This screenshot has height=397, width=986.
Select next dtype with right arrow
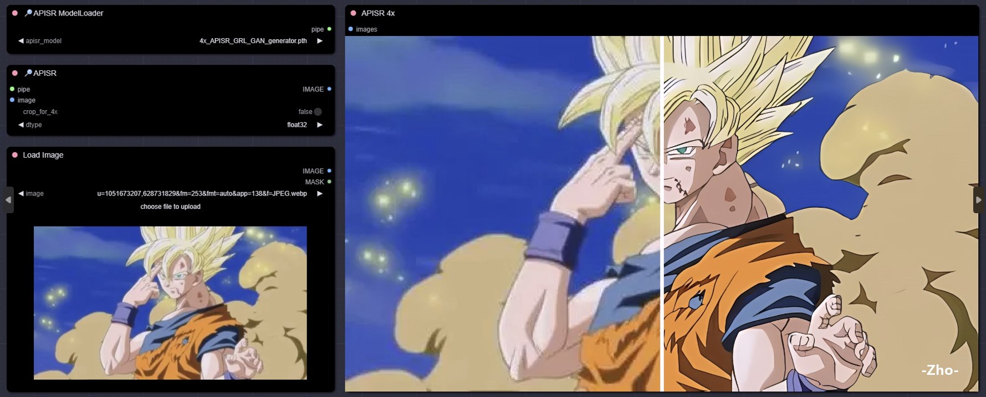[x=320, y=125]
